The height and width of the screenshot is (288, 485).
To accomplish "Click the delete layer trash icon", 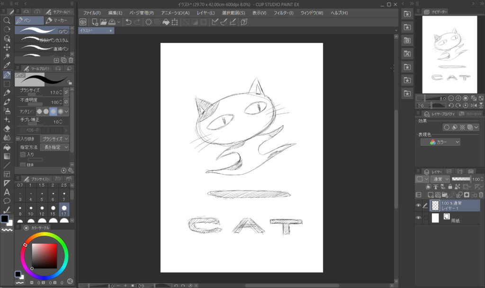I will coord(481,195).
